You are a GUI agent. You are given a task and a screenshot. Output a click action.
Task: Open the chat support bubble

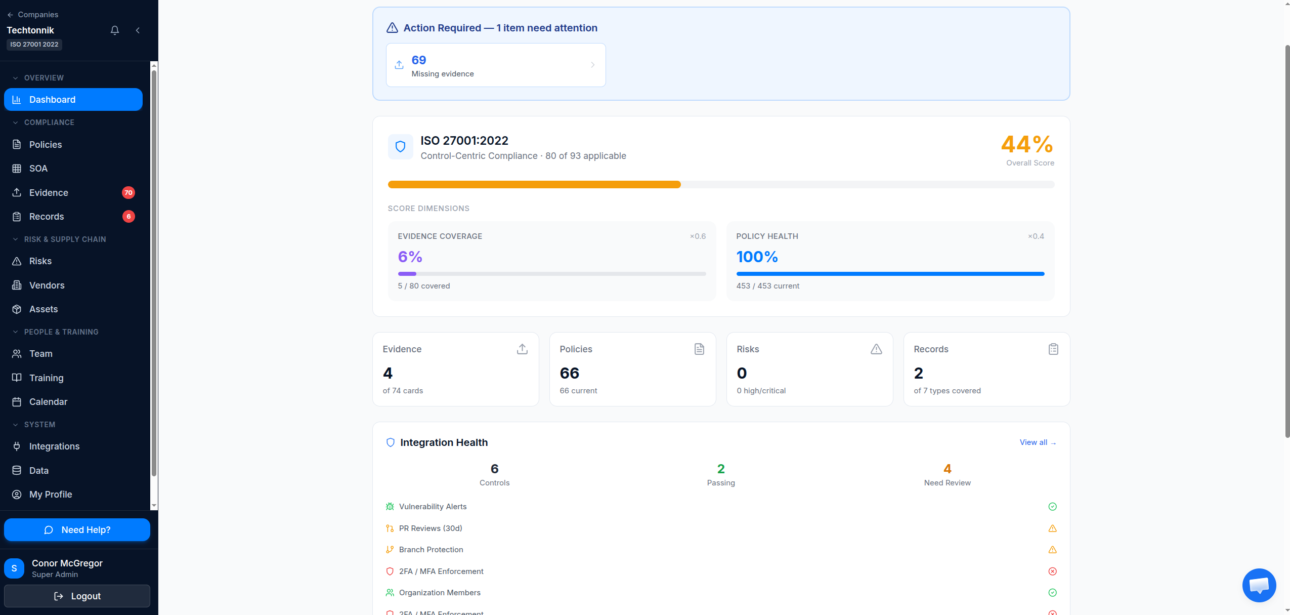(x=1259, y=585)
